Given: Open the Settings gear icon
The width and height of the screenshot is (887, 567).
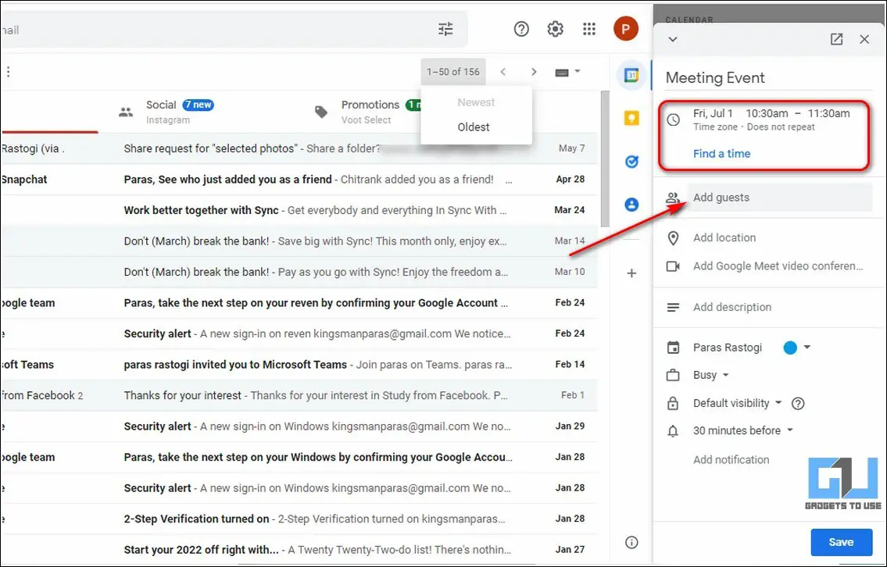Looking at the screenshot, I should pos(555,29).
